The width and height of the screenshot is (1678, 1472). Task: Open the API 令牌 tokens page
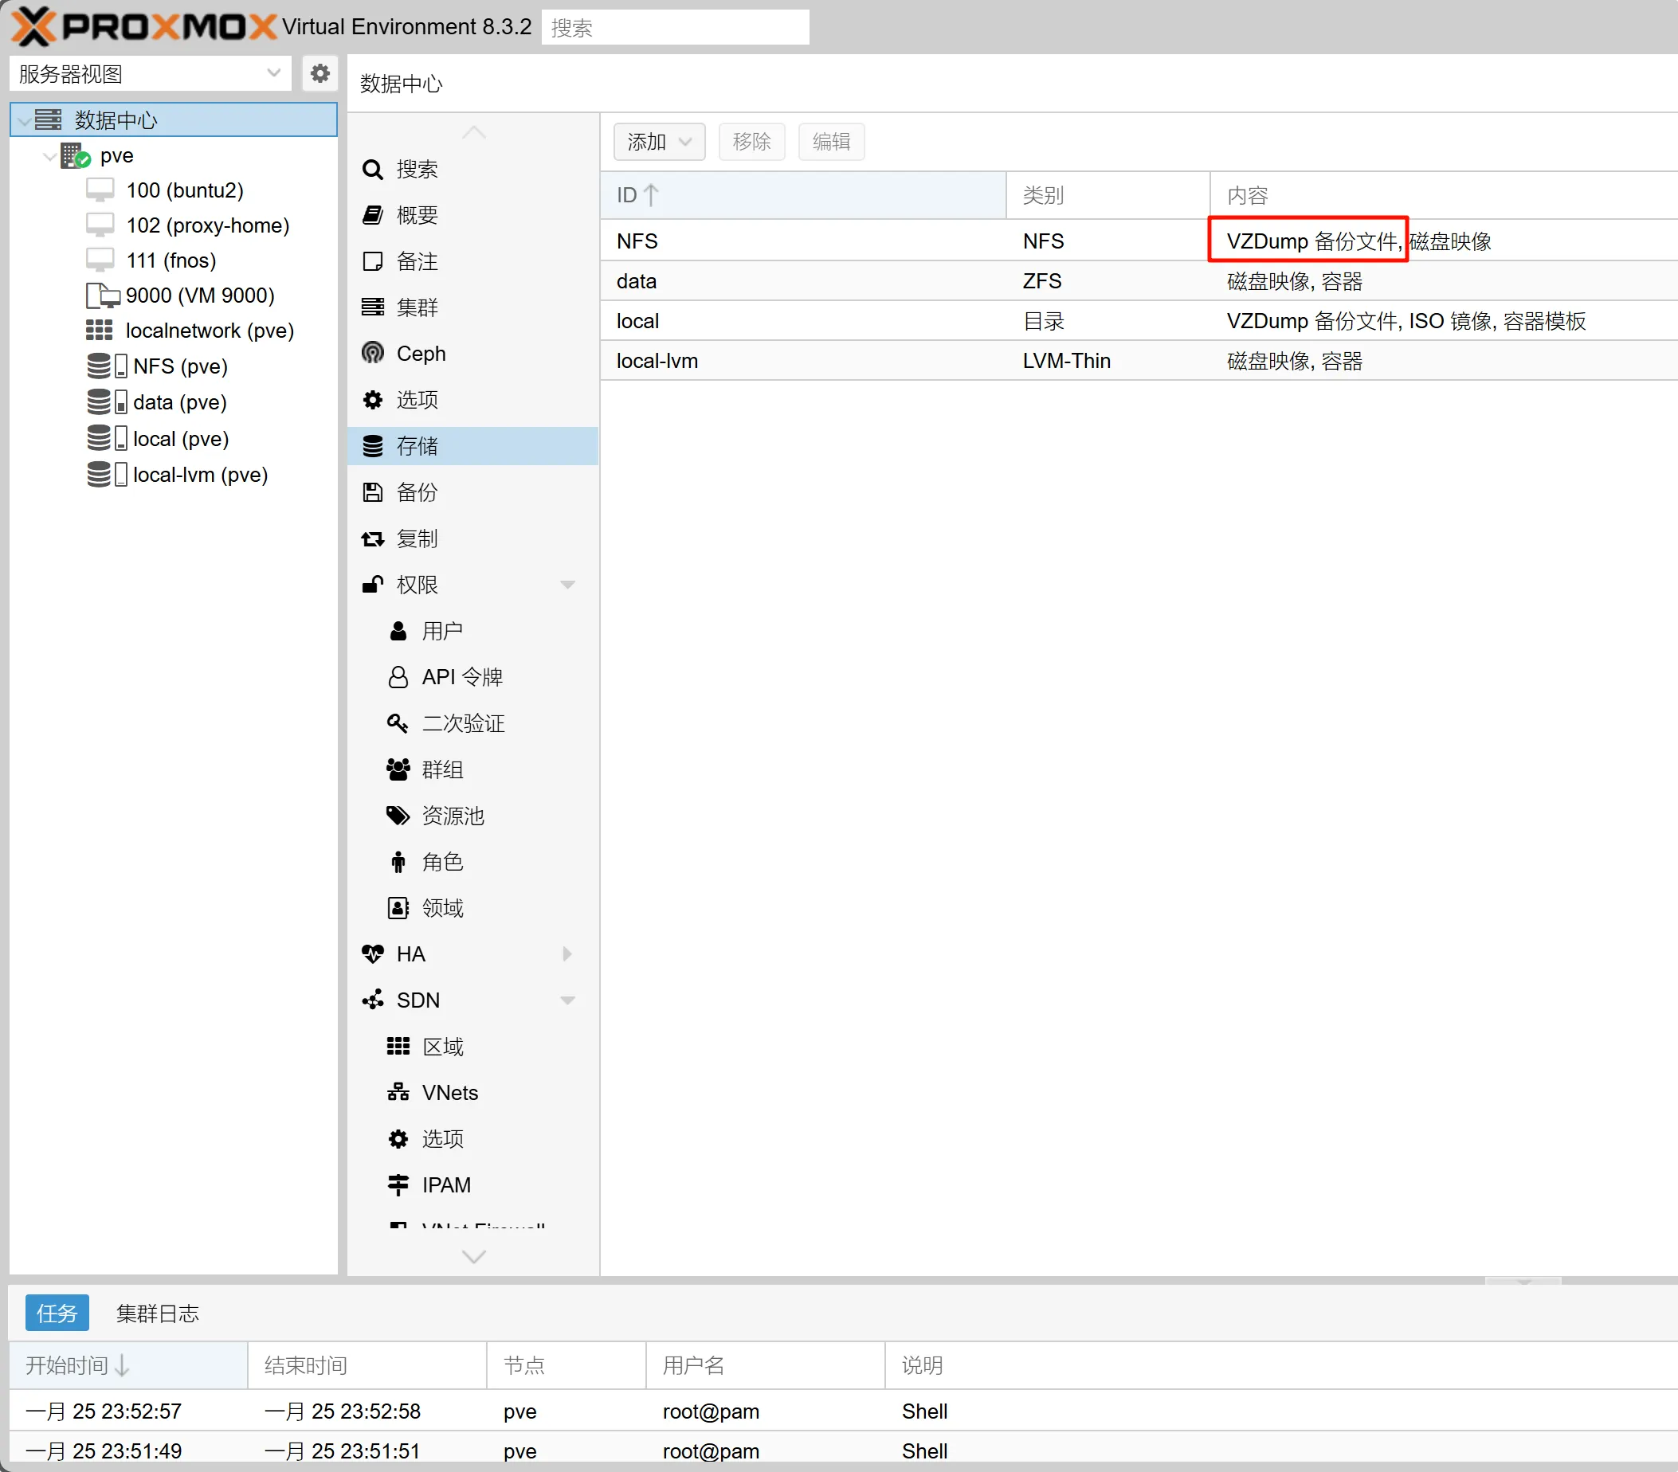click(x=461, y=677)
